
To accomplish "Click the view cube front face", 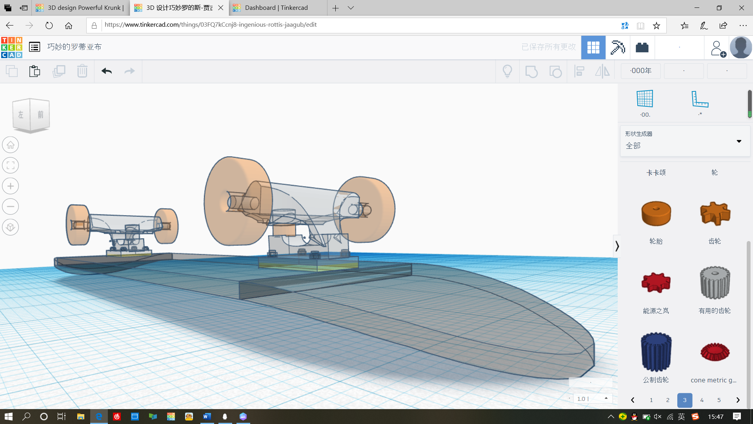I will [40, 115].
